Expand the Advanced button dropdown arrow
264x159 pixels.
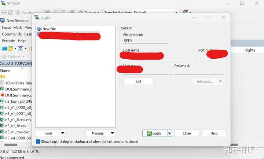pyautogui.click(x=220, y=82)
